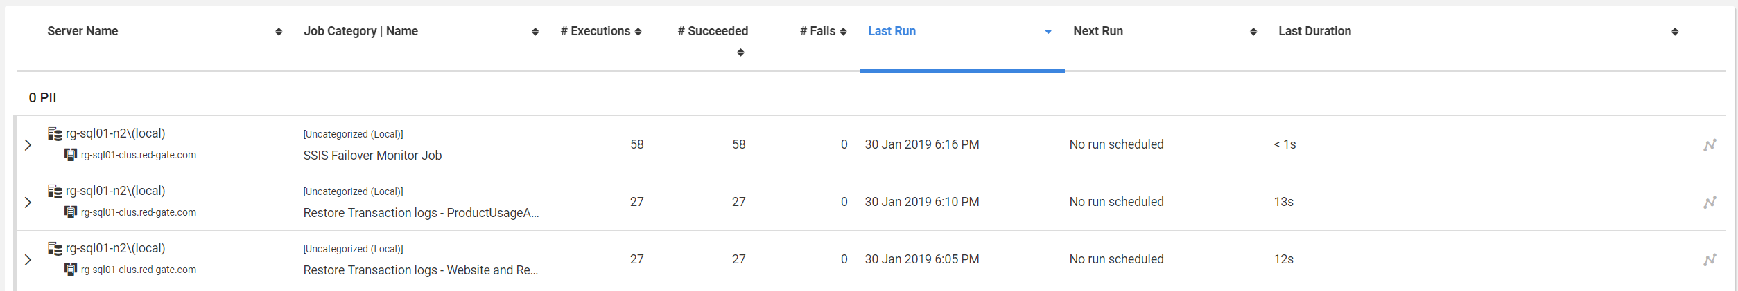Expand the SSIS Failover Monitor Job row
Image resolution: width=1738 pixels, height=291 pixels.
28,144
